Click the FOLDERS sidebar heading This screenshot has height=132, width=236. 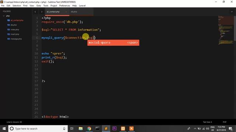pos(7,11)
